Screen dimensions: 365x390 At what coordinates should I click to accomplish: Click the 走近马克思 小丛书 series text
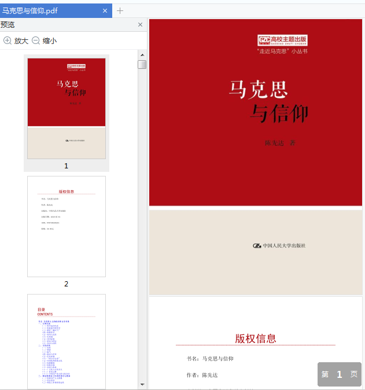[x=282, y=51]
